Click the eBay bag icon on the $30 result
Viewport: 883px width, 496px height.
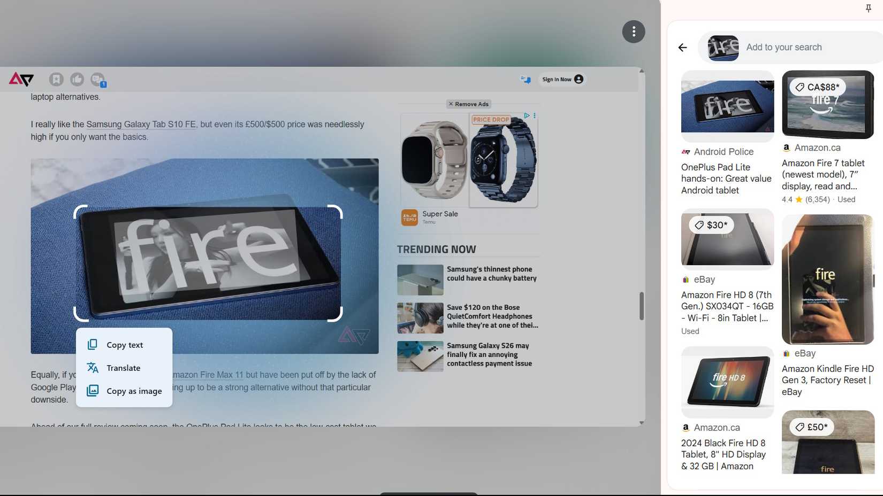[686, 280]
